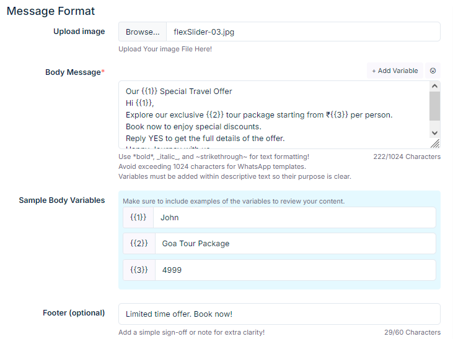
Task: Click the flexSlider-03.jpg file name field
Action: 303,32
